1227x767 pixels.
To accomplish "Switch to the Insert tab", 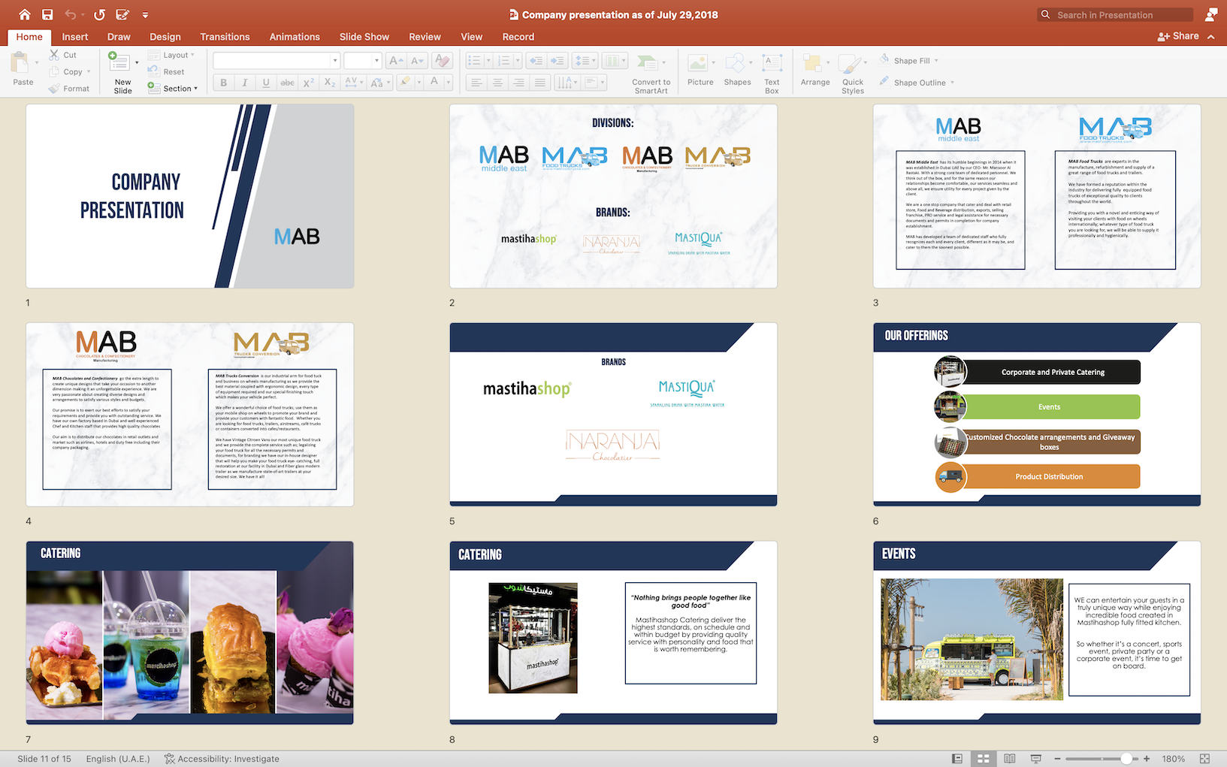I will pyautogui.click(x=74, y=37).
